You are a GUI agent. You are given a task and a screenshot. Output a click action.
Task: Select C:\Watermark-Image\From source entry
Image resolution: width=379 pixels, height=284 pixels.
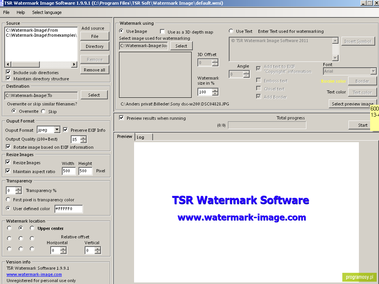pos(32,30)
